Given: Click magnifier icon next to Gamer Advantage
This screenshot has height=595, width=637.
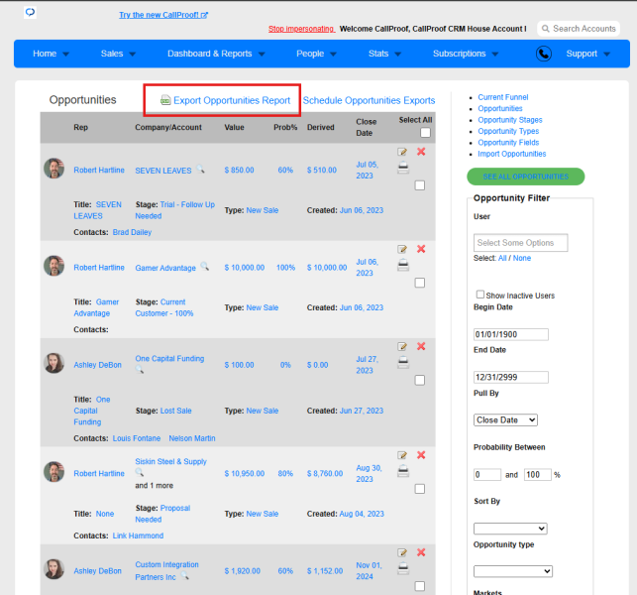Looking at the screenshot, I should click(205, 266).
